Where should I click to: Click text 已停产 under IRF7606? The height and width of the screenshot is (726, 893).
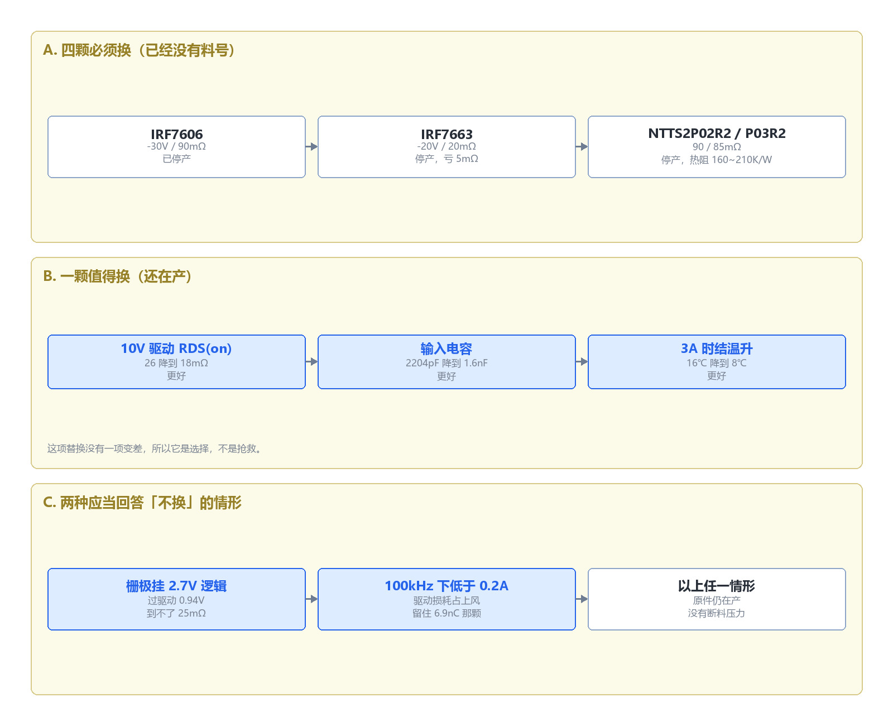point(176,159)
